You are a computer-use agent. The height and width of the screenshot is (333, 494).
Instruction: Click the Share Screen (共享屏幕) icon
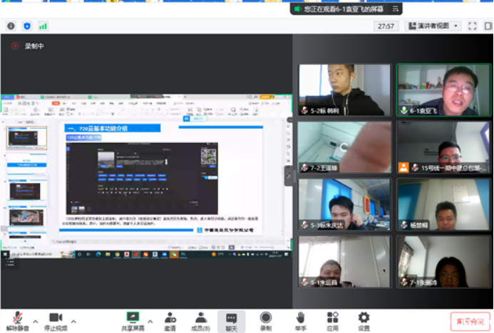coord(132,320)
